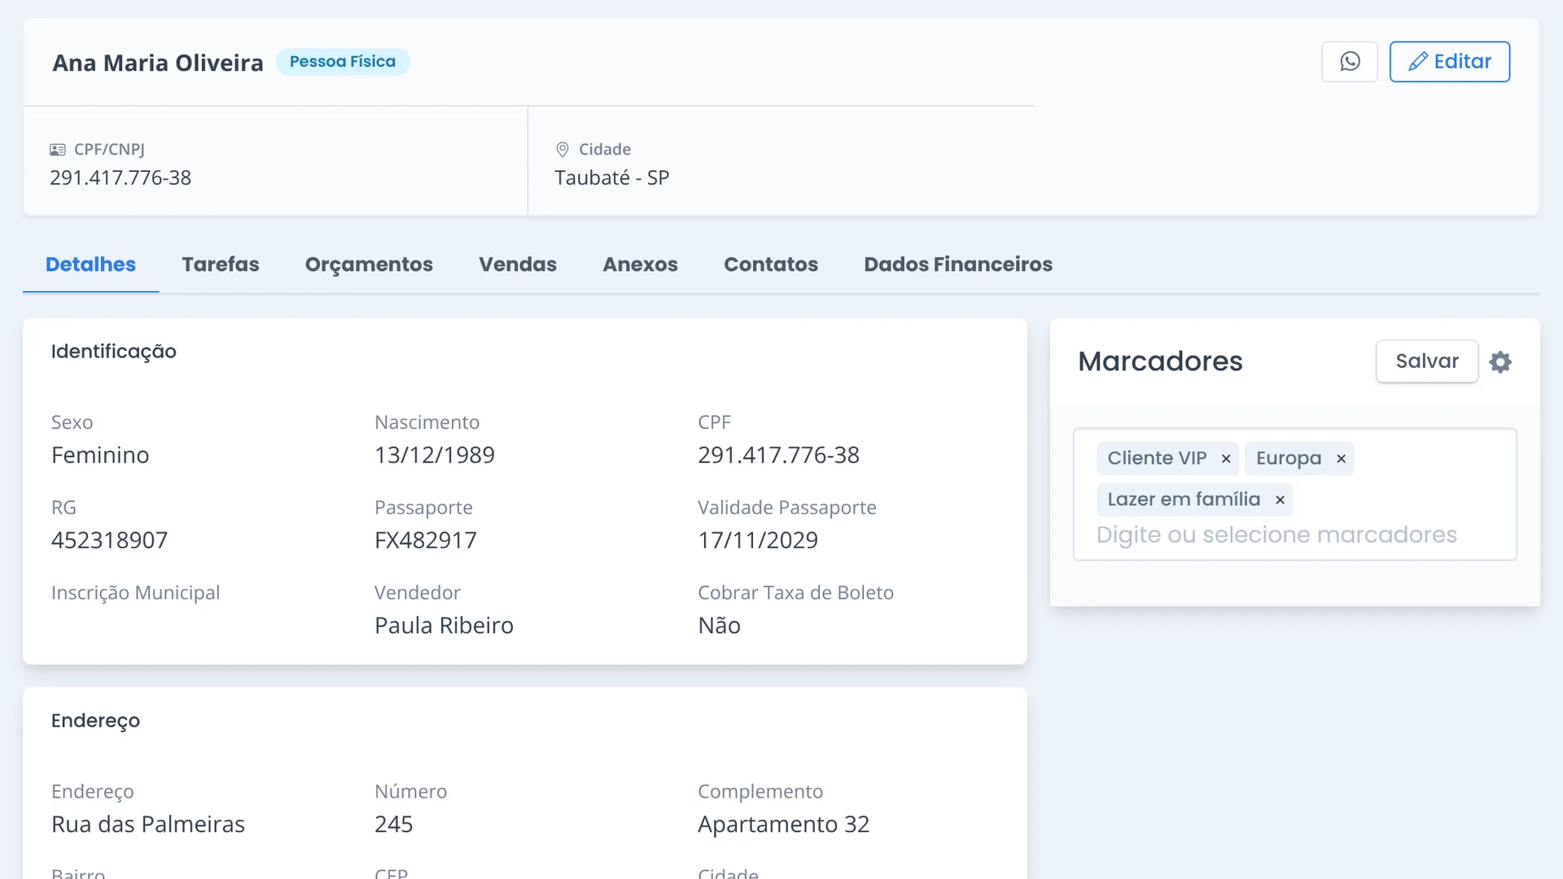The height and width of the screenshot is (879, 1563).
Task: Select the Detalhes tab
Action: click(x=90, y=265)
